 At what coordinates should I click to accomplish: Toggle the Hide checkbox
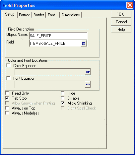pyautogui.click(x=63, y=93)
